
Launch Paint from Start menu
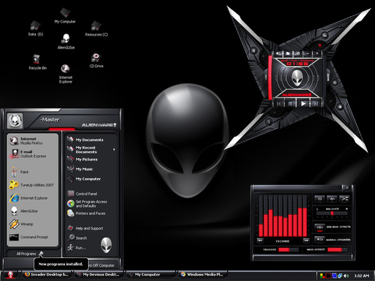click(x=32, y=172)
